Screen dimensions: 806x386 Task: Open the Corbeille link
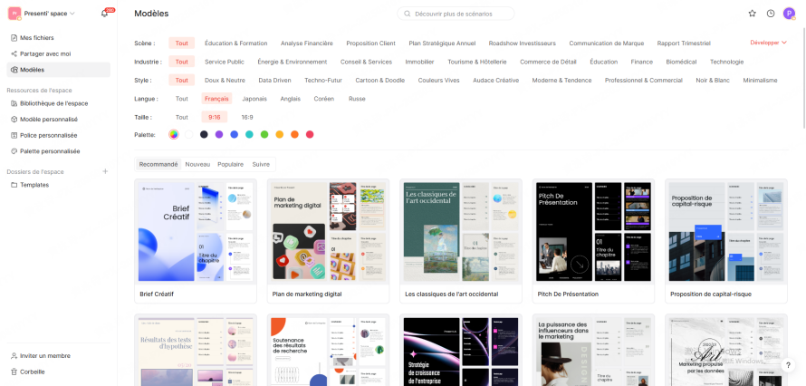click(x=32, y=372)
